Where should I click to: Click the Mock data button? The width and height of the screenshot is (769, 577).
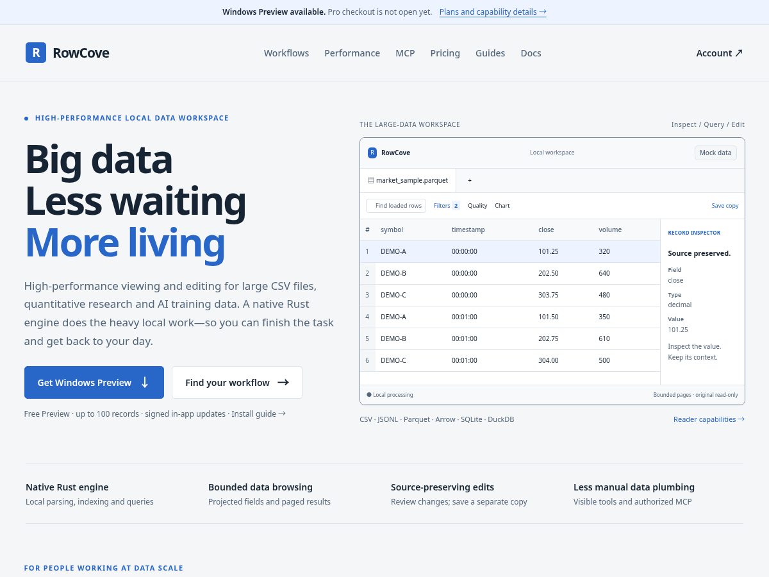point(715,153)
